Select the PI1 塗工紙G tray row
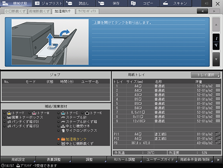 point(167,134)
